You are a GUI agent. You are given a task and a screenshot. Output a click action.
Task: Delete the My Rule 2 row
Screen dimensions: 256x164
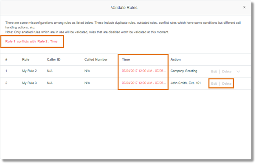[x=227, y=71]
